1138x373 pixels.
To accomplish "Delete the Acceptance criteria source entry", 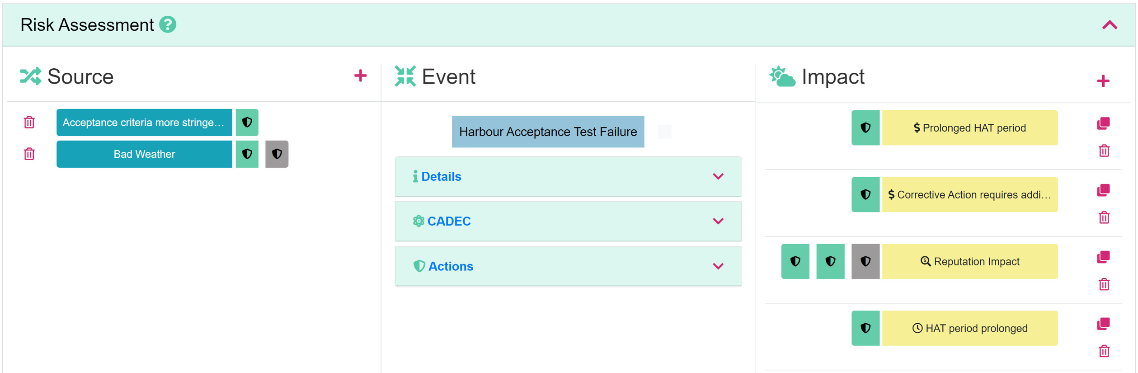I will coord(29,122).
